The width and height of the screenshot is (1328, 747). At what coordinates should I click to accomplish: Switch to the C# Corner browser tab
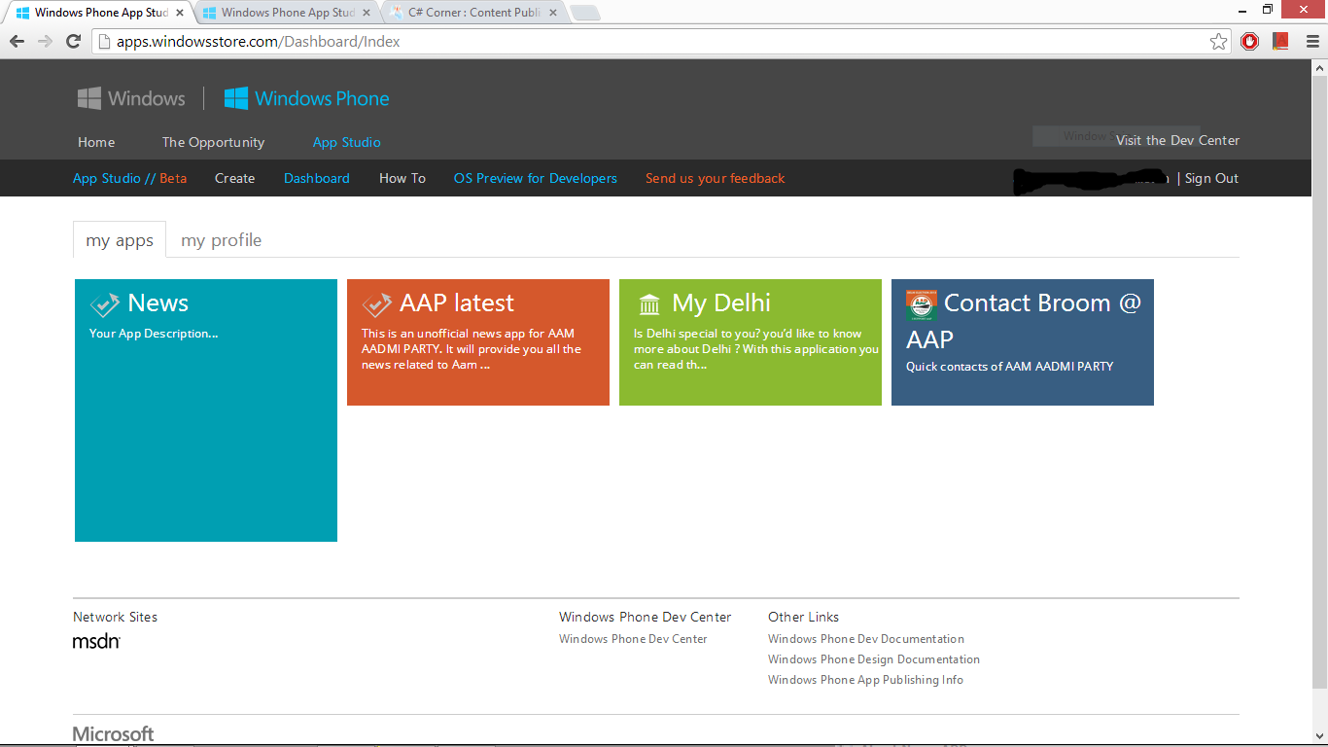(x=473, y=13)
